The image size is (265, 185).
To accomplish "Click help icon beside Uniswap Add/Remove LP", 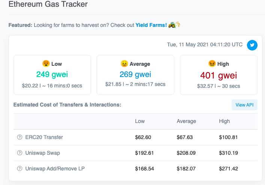I will [20, 169].
